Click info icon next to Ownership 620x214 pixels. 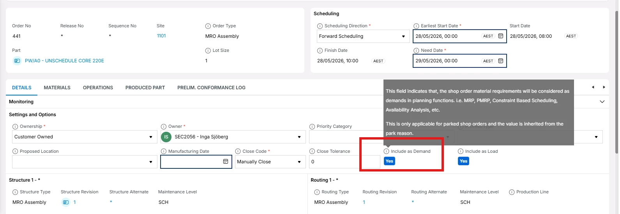(15, 127)
